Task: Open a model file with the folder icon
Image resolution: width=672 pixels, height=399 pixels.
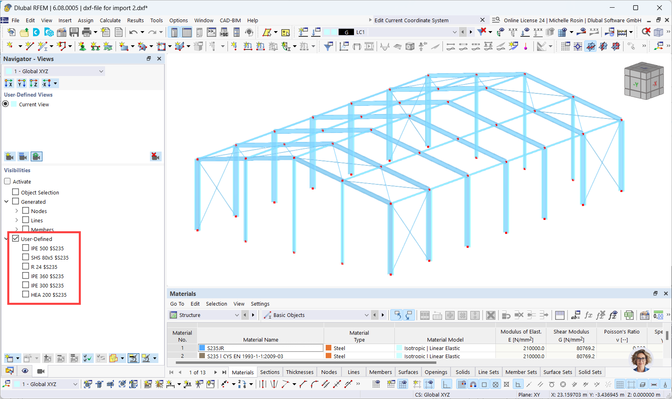Action: coord(24,32)
